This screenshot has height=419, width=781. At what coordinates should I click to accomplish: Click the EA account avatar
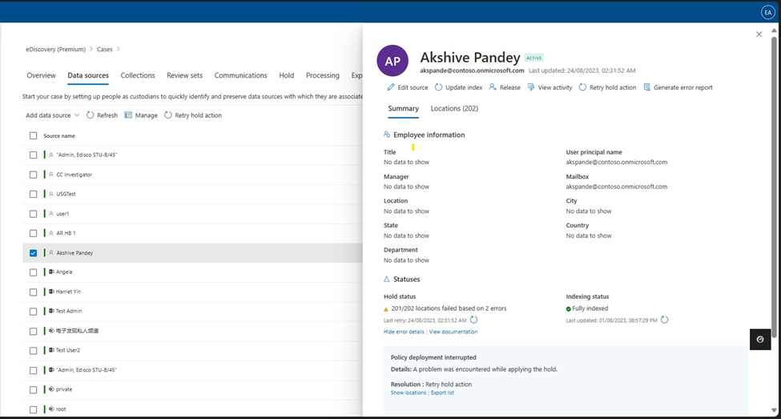[768, 13]
